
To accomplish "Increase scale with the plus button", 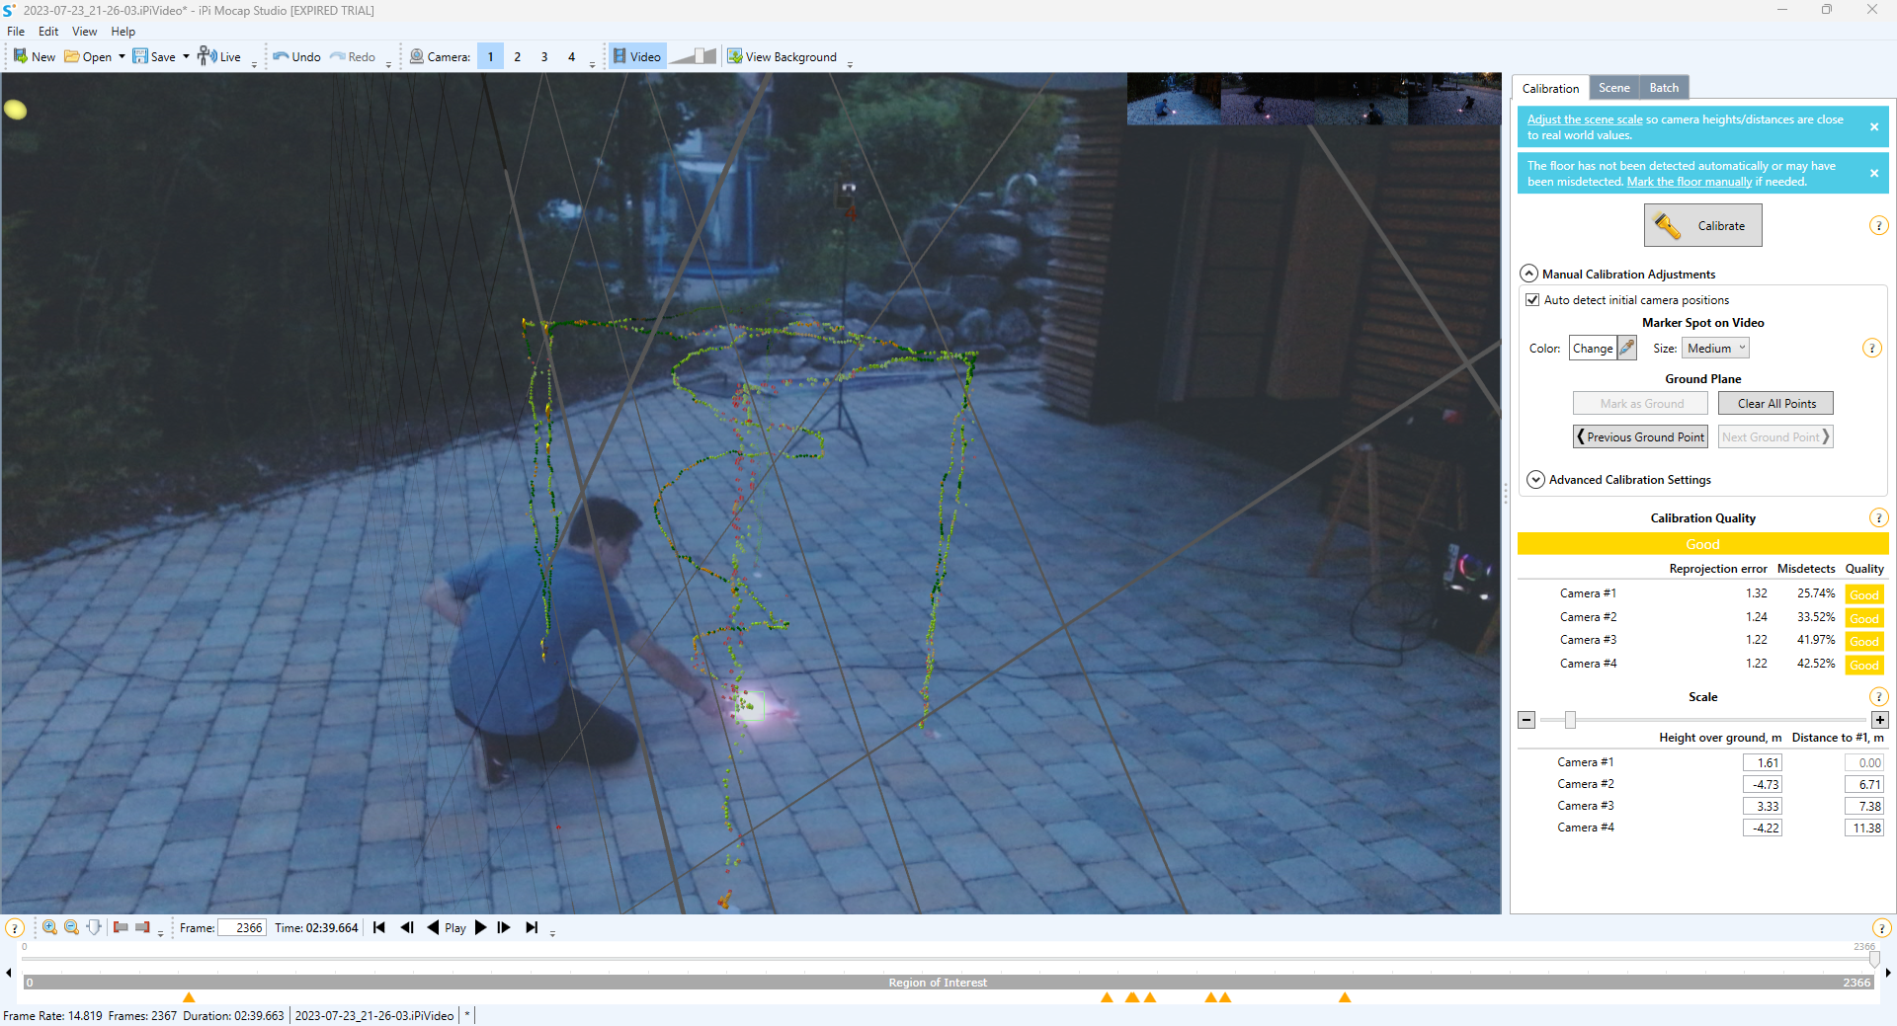I will coord(1880,720).
